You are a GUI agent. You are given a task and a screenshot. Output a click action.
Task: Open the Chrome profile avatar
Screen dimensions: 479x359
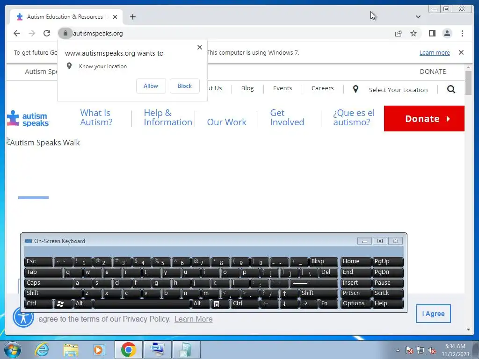point(447,33)
